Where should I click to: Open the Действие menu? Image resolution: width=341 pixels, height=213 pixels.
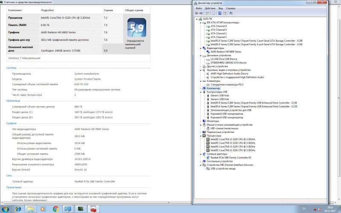pos(210,8)
